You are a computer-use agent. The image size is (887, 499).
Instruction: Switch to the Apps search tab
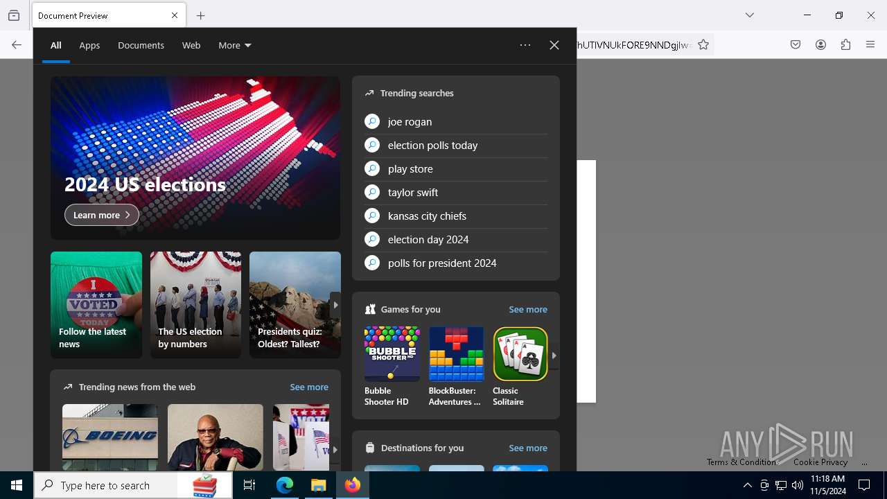click(x=89, y=45)
